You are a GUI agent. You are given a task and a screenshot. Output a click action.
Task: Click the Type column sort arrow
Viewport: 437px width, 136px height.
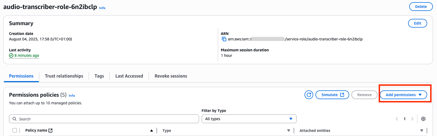click(x=289, y=131)
